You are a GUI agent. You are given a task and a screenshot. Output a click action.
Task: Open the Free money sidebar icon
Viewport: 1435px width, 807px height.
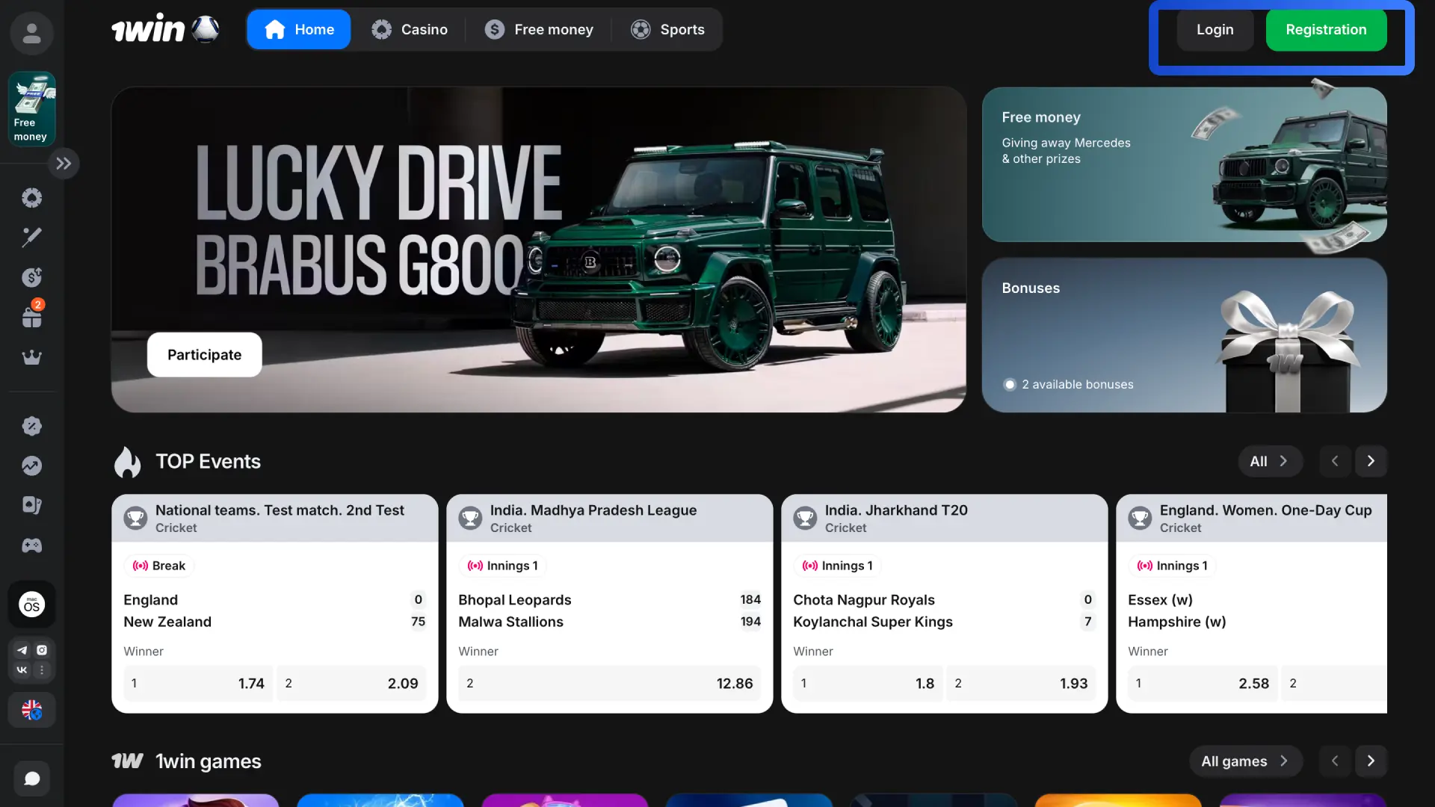[31, 109]
